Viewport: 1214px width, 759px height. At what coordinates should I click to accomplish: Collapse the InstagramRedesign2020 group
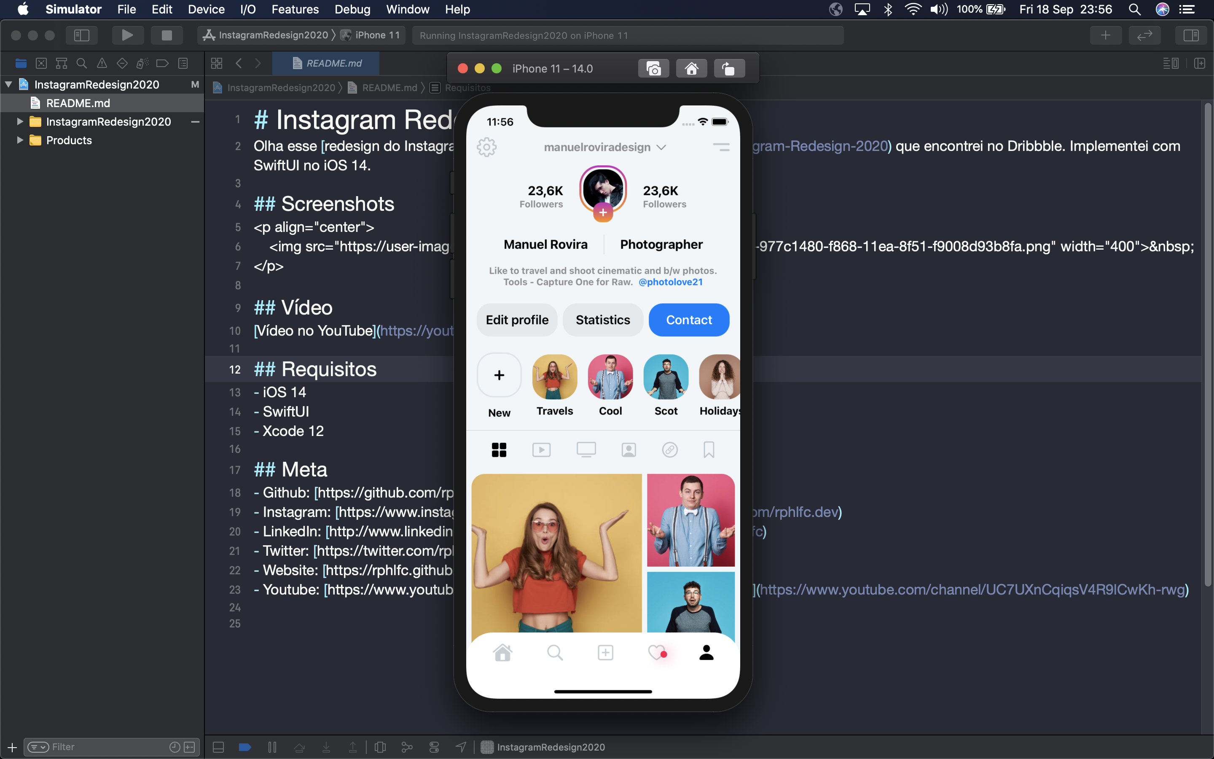(x=8, y=84)
